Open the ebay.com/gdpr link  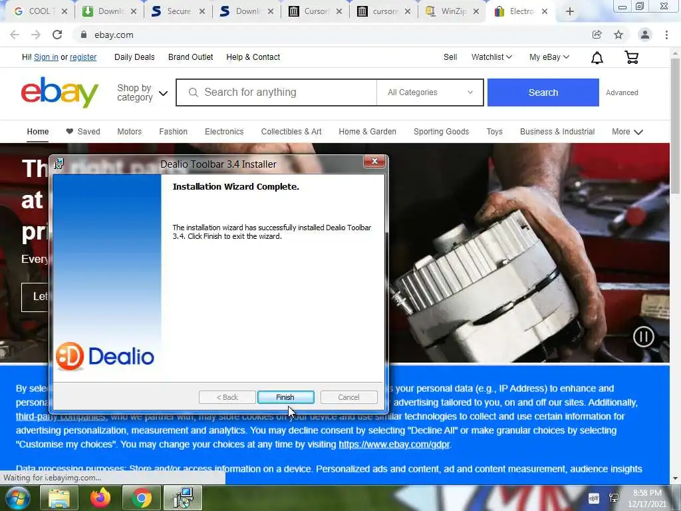(394, 444)
